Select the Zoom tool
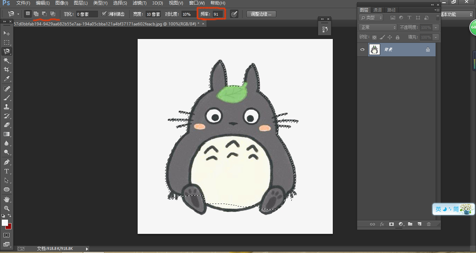476x253 pixels. [x=7, y=208]
